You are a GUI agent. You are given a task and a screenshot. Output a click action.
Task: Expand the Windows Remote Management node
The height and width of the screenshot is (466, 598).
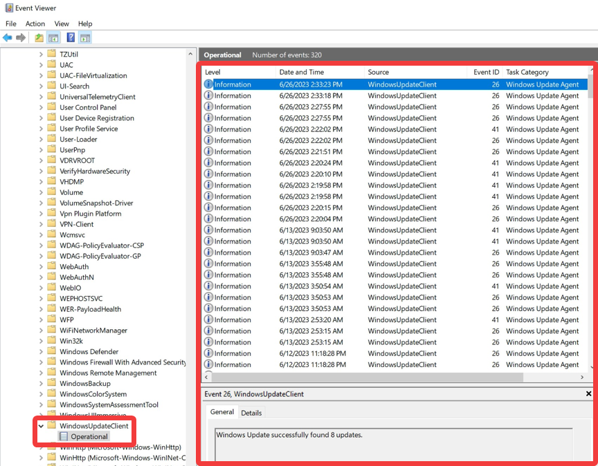(41, 373)
